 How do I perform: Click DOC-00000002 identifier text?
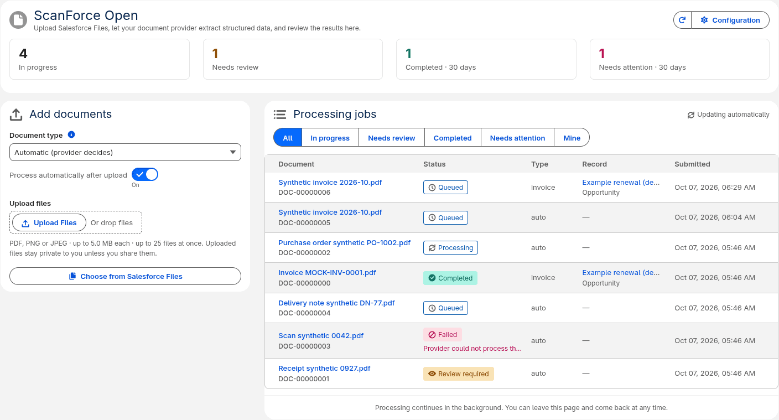pyautogui.click(x=304, y=253)
